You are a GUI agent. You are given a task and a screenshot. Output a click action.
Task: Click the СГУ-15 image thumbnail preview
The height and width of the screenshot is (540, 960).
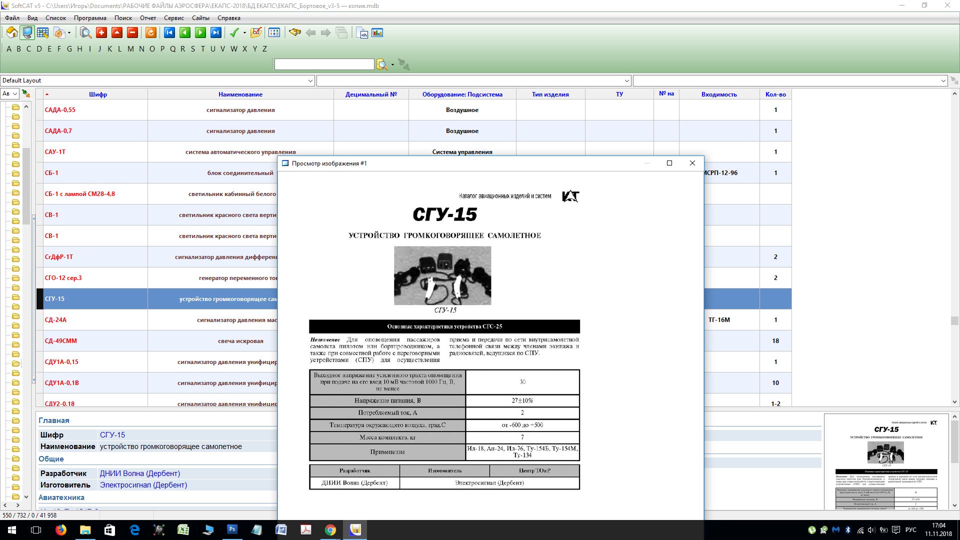point(886,461)
